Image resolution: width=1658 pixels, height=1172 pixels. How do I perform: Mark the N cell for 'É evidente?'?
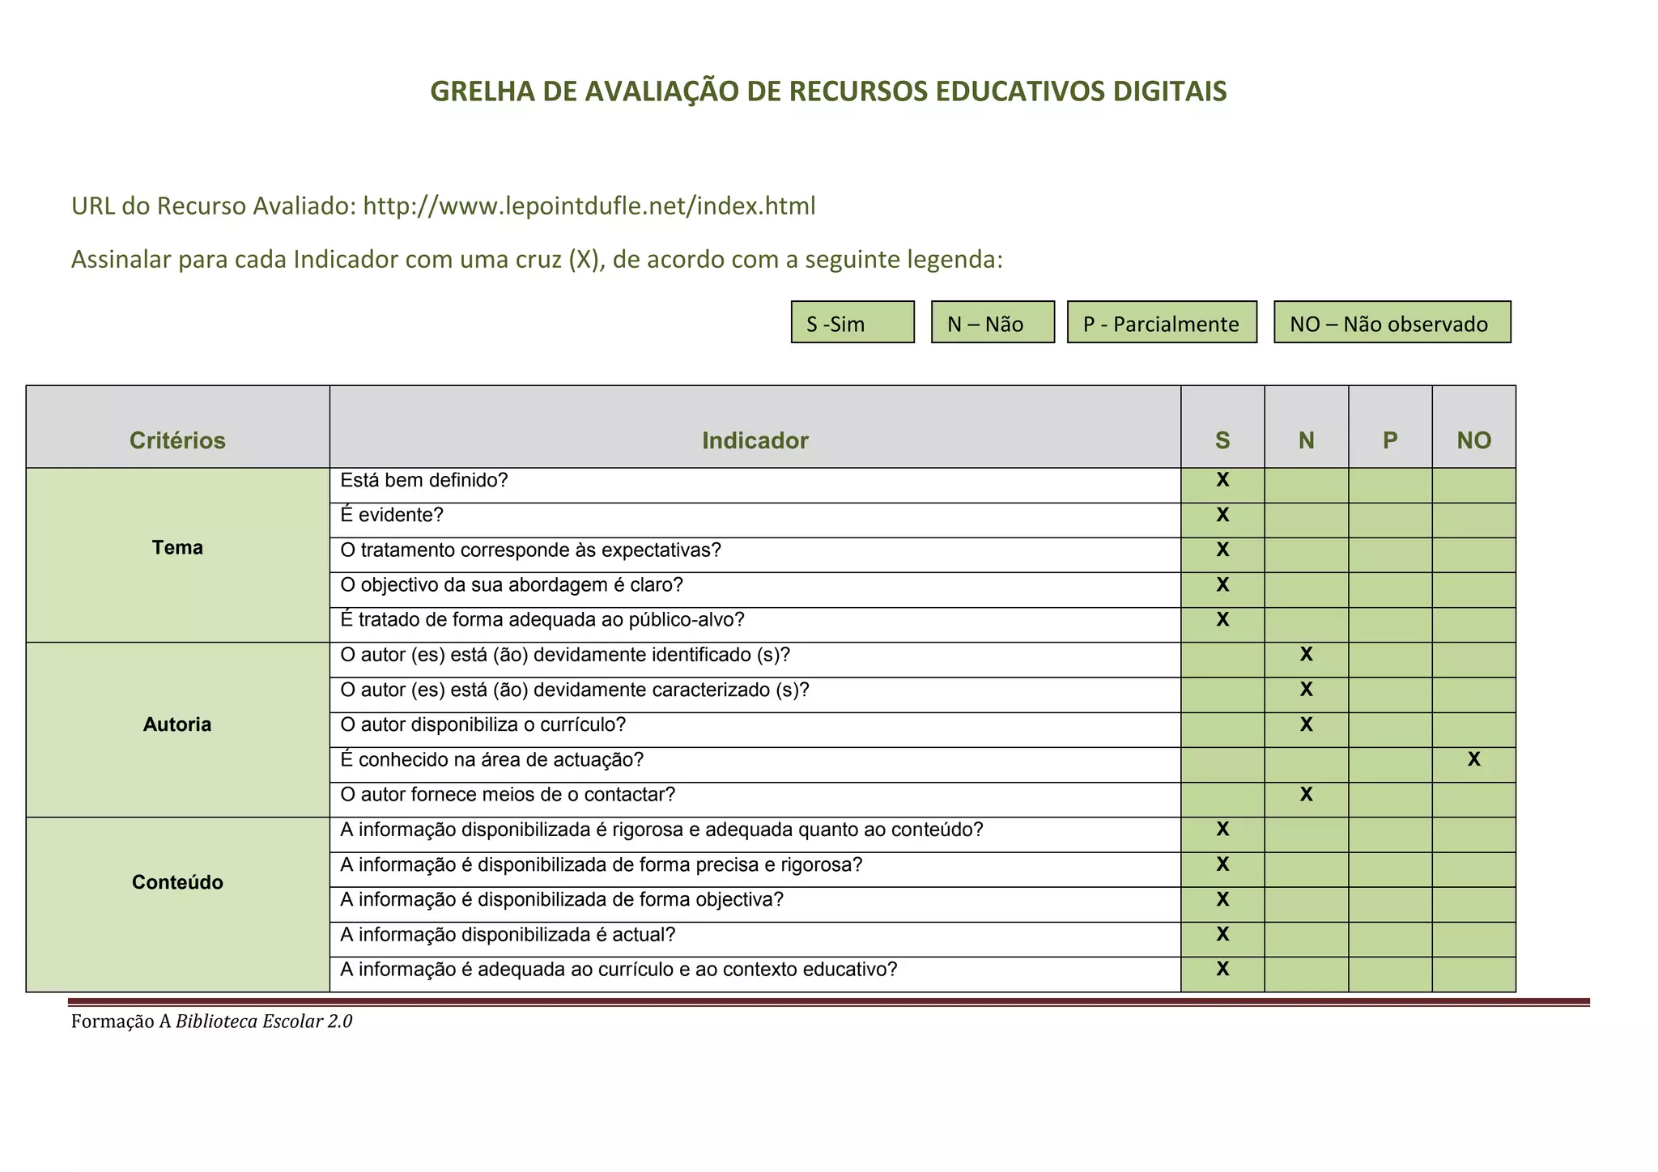(1306, 520)
